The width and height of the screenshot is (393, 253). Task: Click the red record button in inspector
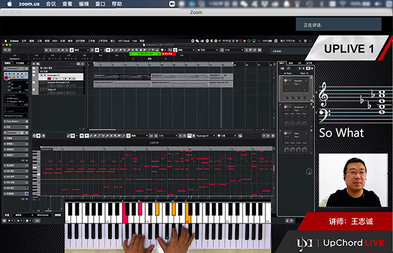click(6, 77)
